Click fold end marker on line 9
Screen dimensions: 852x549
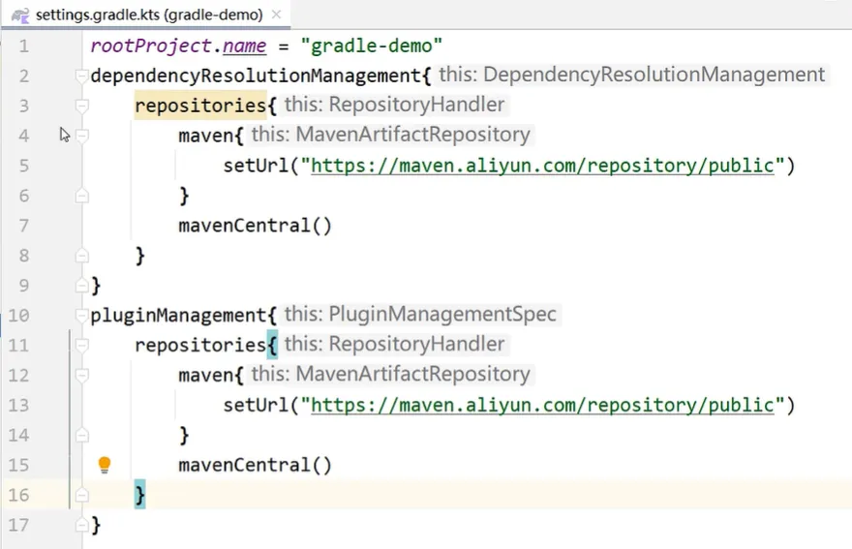tap(81, 286)
